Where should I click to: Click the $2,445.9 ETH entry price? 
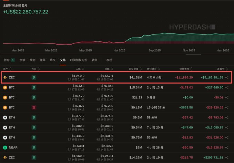point(78,136)
